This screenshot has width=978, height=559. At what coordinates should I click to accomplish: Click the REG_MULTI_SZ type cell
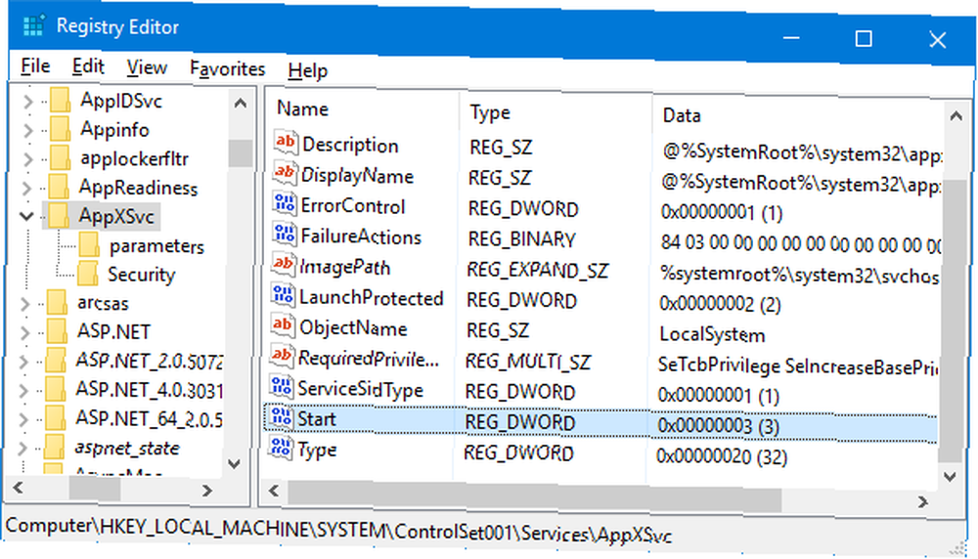(x=528, y=362)
